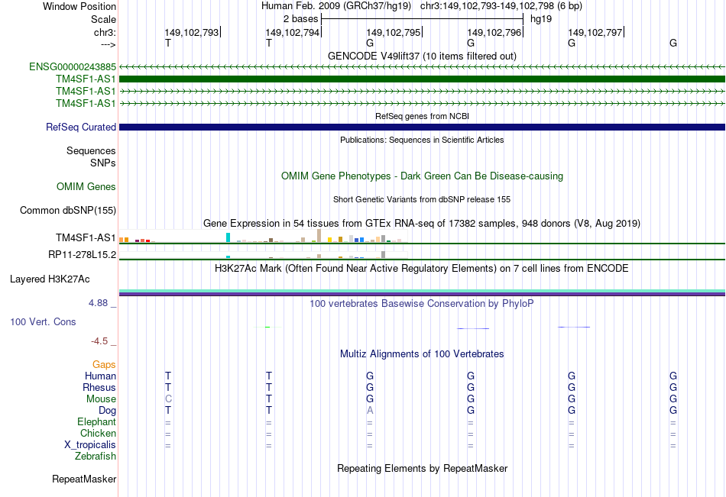726x497 pixels.
Task: Click the X_tropicalis alignment row label
Action: 90,445
